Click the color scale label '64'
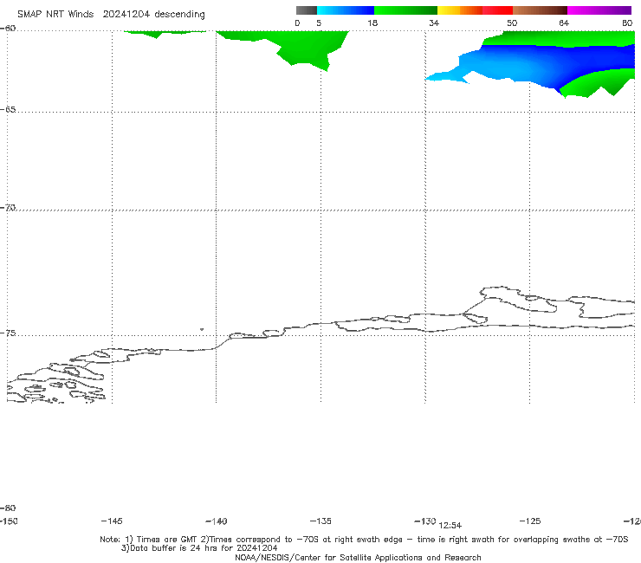This screenshot has width=641, height=563. 564,23
